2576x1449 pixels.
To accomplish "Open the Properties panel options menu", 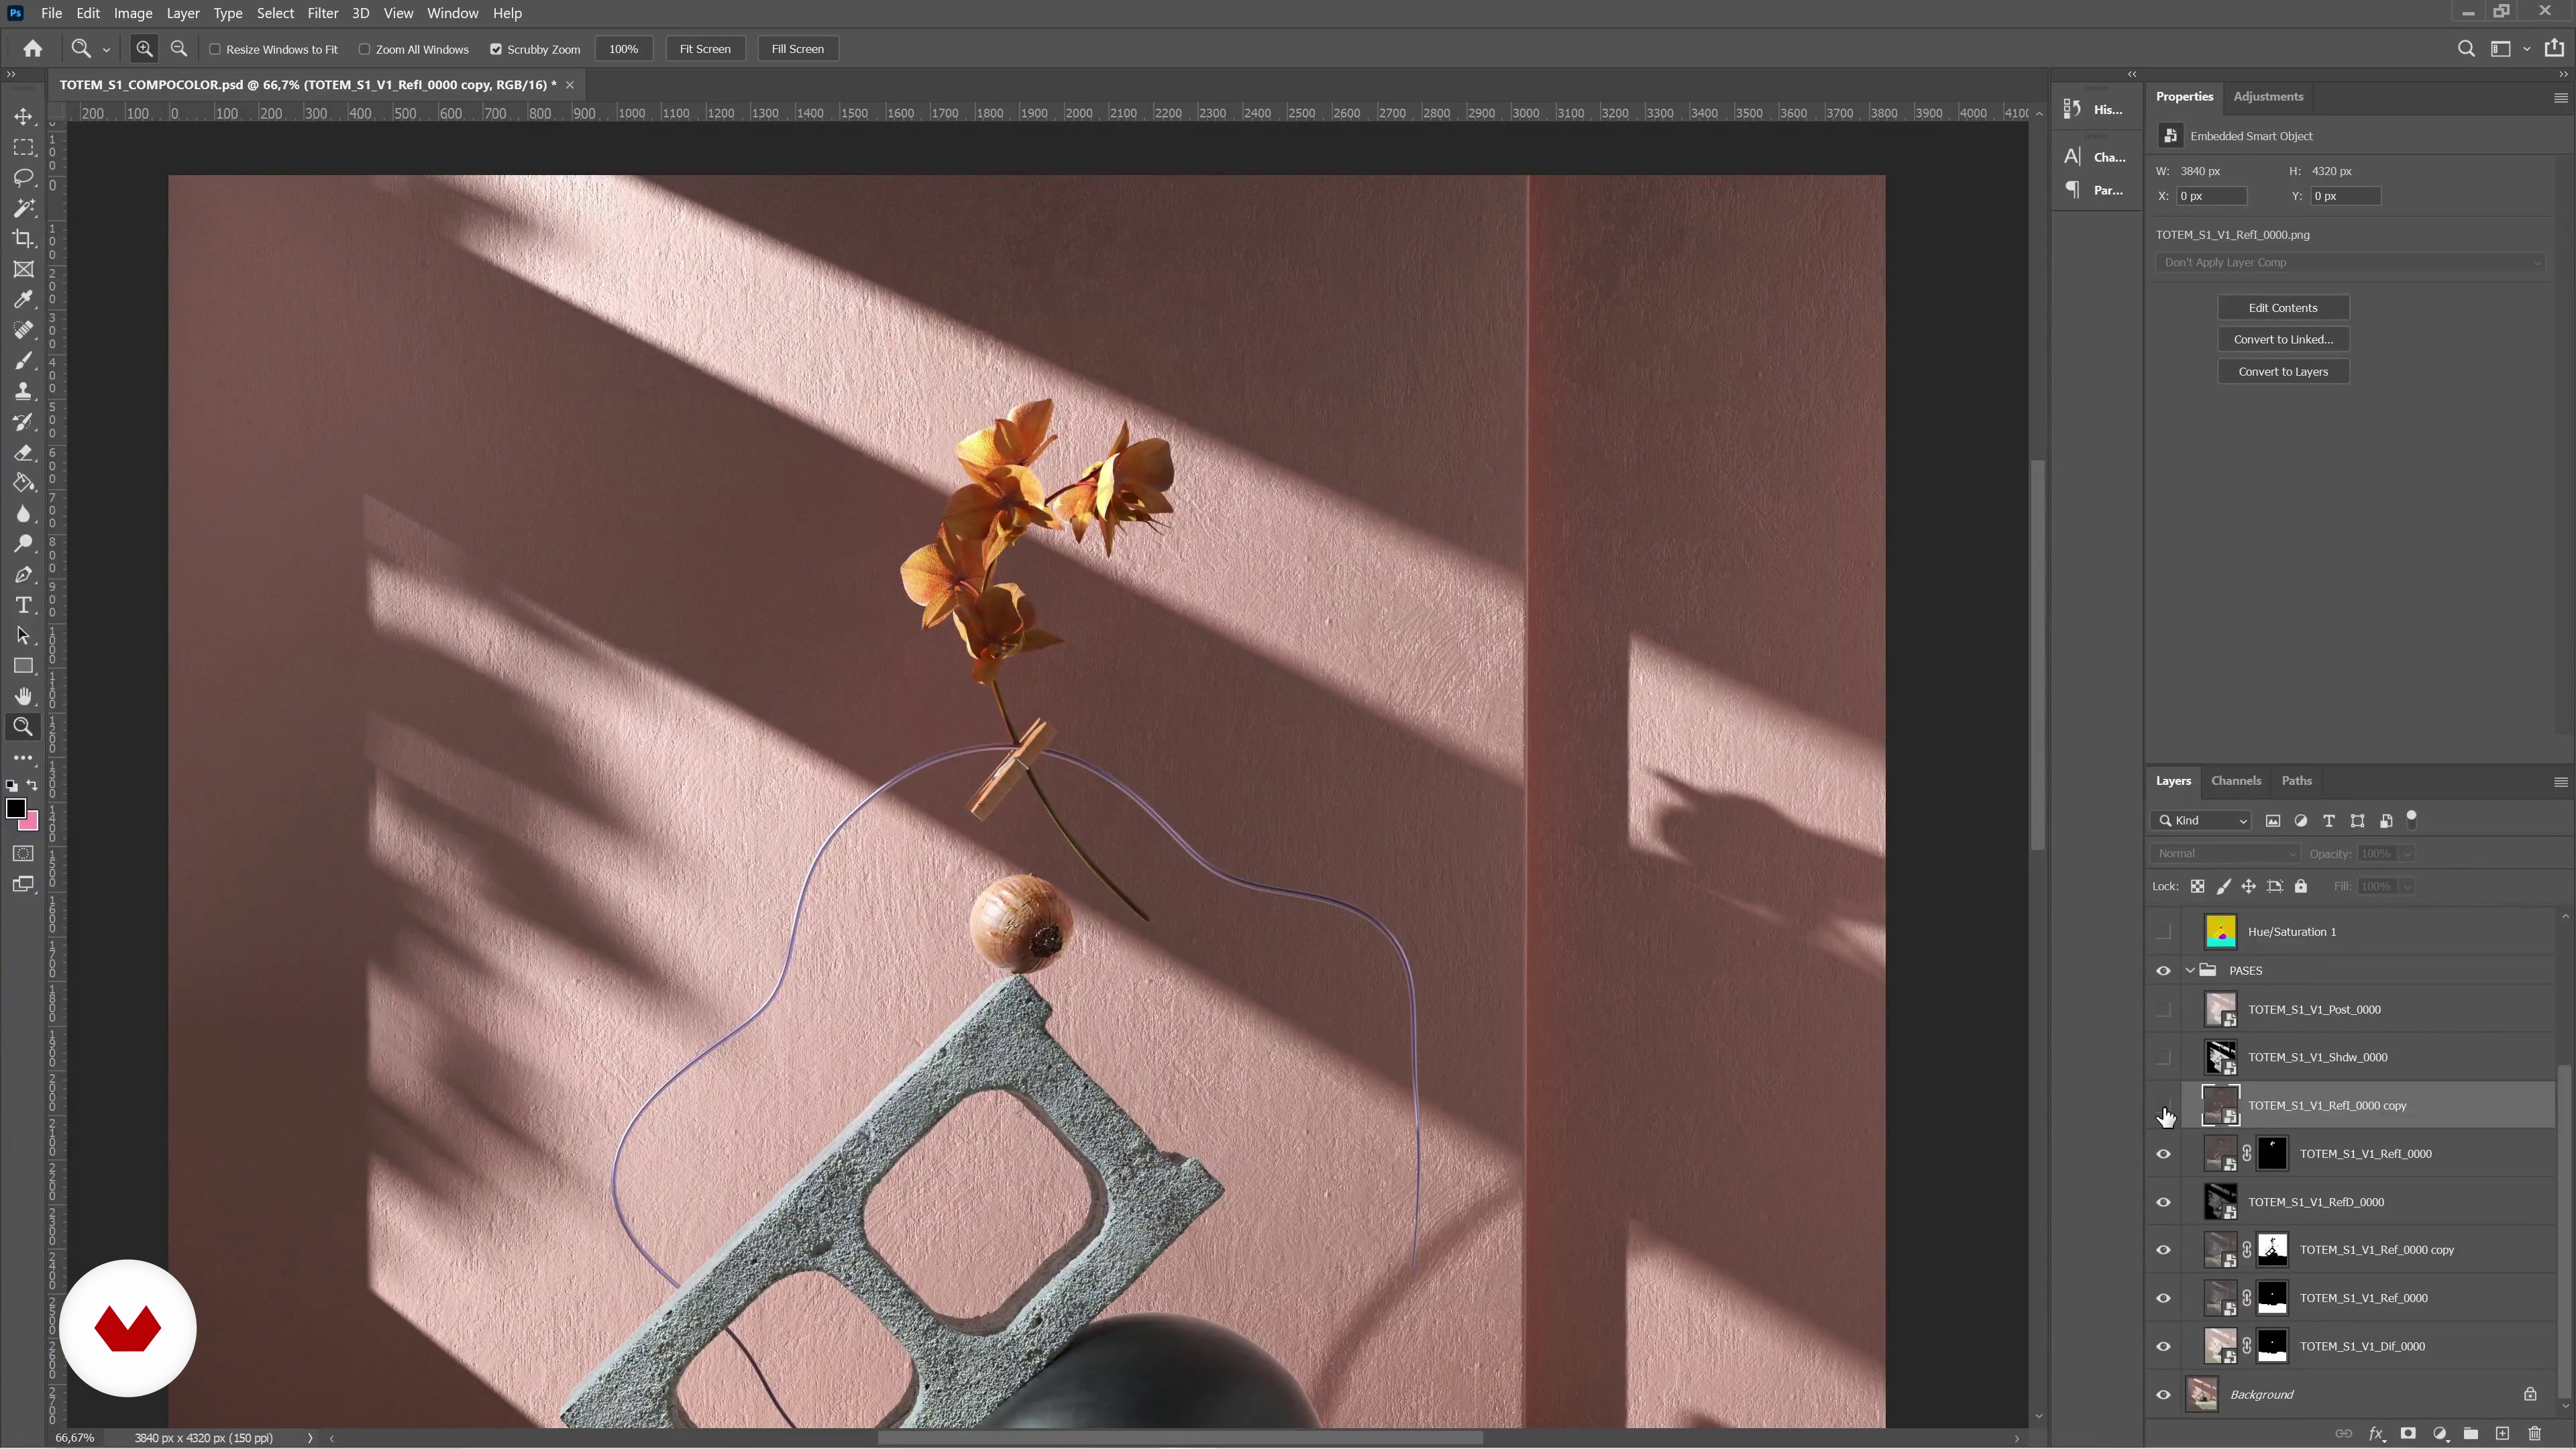I will pyautogui.click(x=2561, y=98).
